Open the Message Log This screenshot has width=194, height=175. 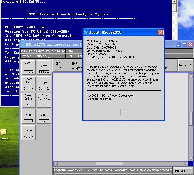183,171
